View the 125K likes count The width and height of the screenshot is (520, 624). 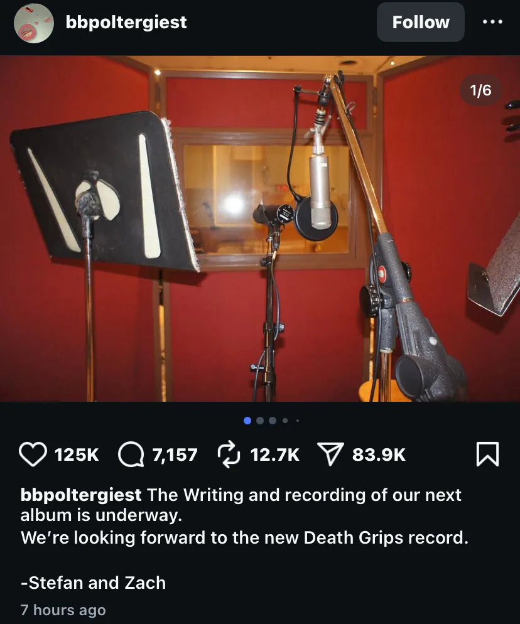point(77,455)
